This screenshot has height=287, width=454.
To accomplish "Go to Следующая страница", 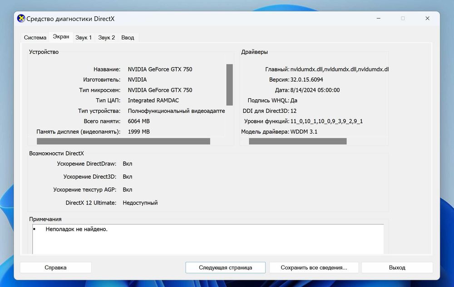I will [225, 268].
